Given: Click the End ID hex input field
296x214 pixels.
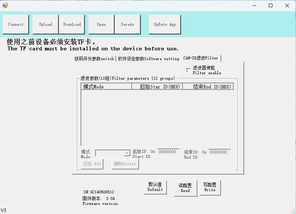Looking at the screenshot, I should pos(219,152).
